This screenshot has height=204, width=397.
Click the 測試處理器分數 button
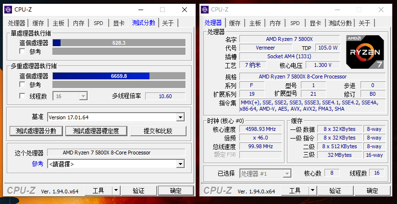coord(36,131)
